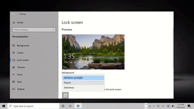Screen dimensions: 194x109
Task: Click the Colors palette icon
Action: [x=14, y=53]
